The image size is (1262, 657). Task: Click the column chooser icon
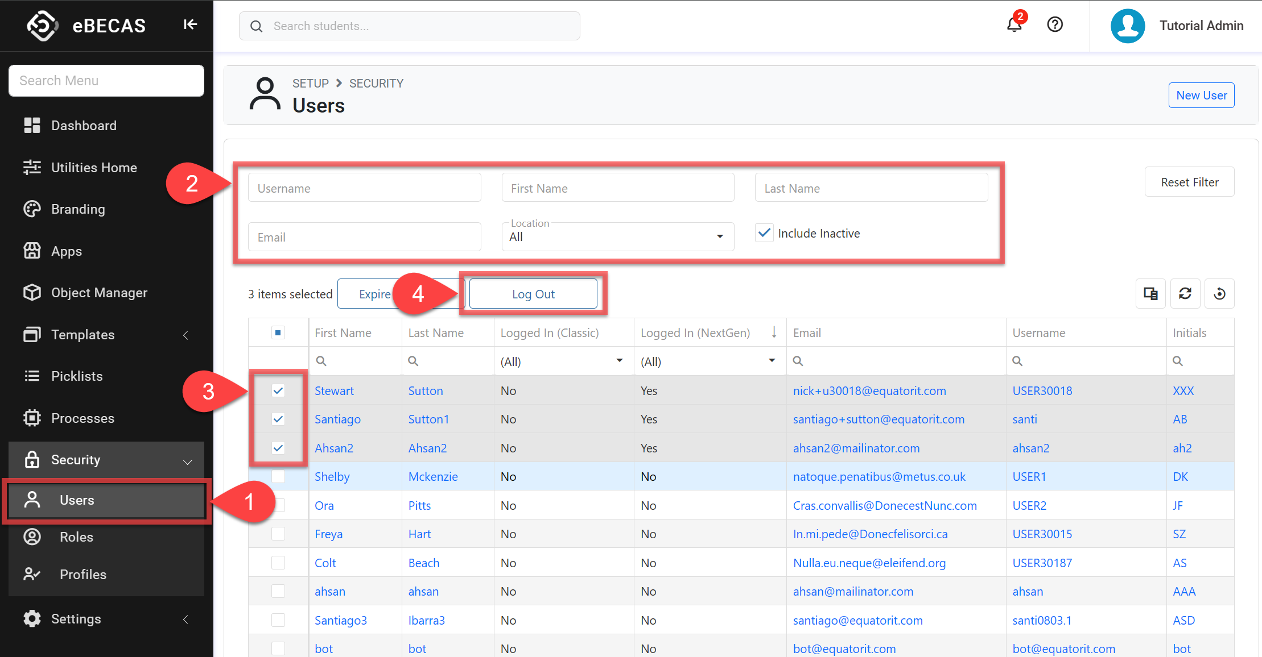pos(1150,294)
